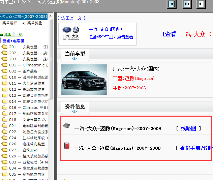Open folder icon for 201 安装位置
Screen dimensions: 213x180
(x=5, y=47)
